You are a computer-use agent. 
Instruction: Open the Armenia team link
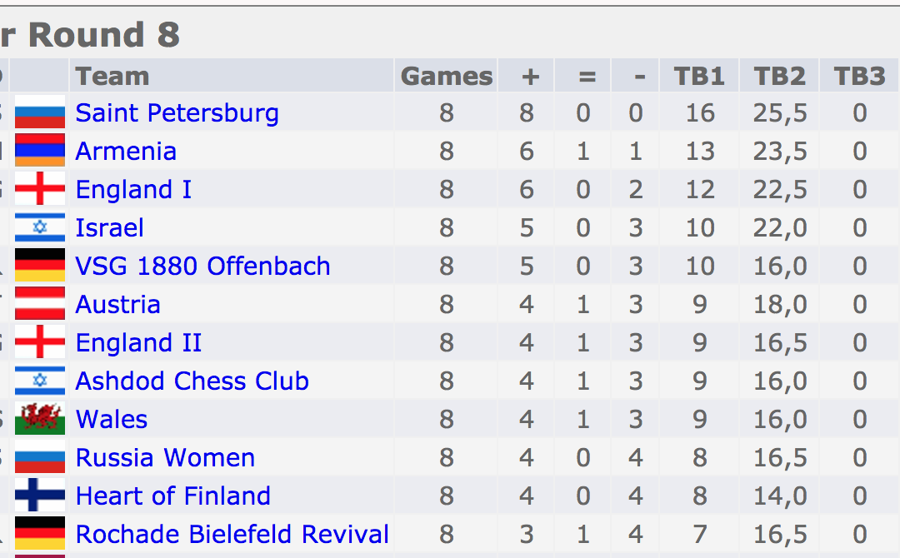126,152
